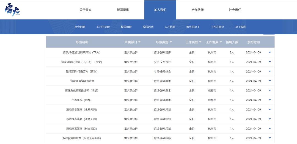Expand the 资深/专家游戏引擎开发 job row arrow
Viewport: 297px width, 144px height.
269,52
